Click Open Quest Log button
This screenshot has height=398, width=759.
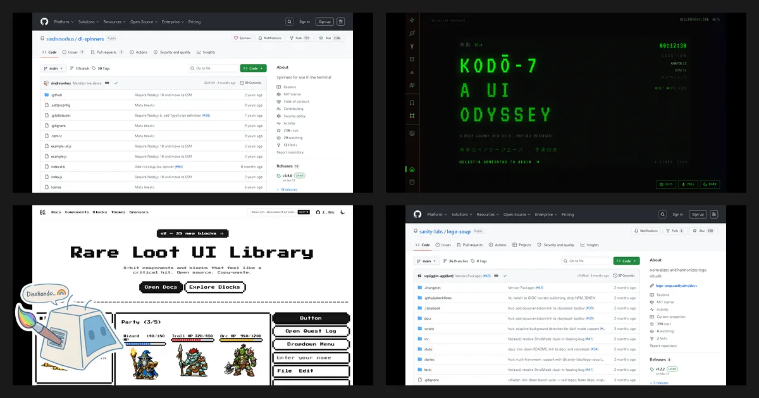coord(311,331)
